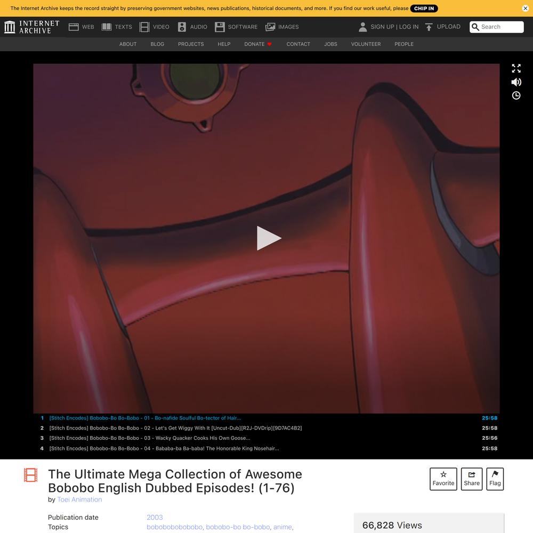Screen dimensions: 533x533
Task: Open bobobo-bo bo-bobo topic link
Action: pos(238,527)
